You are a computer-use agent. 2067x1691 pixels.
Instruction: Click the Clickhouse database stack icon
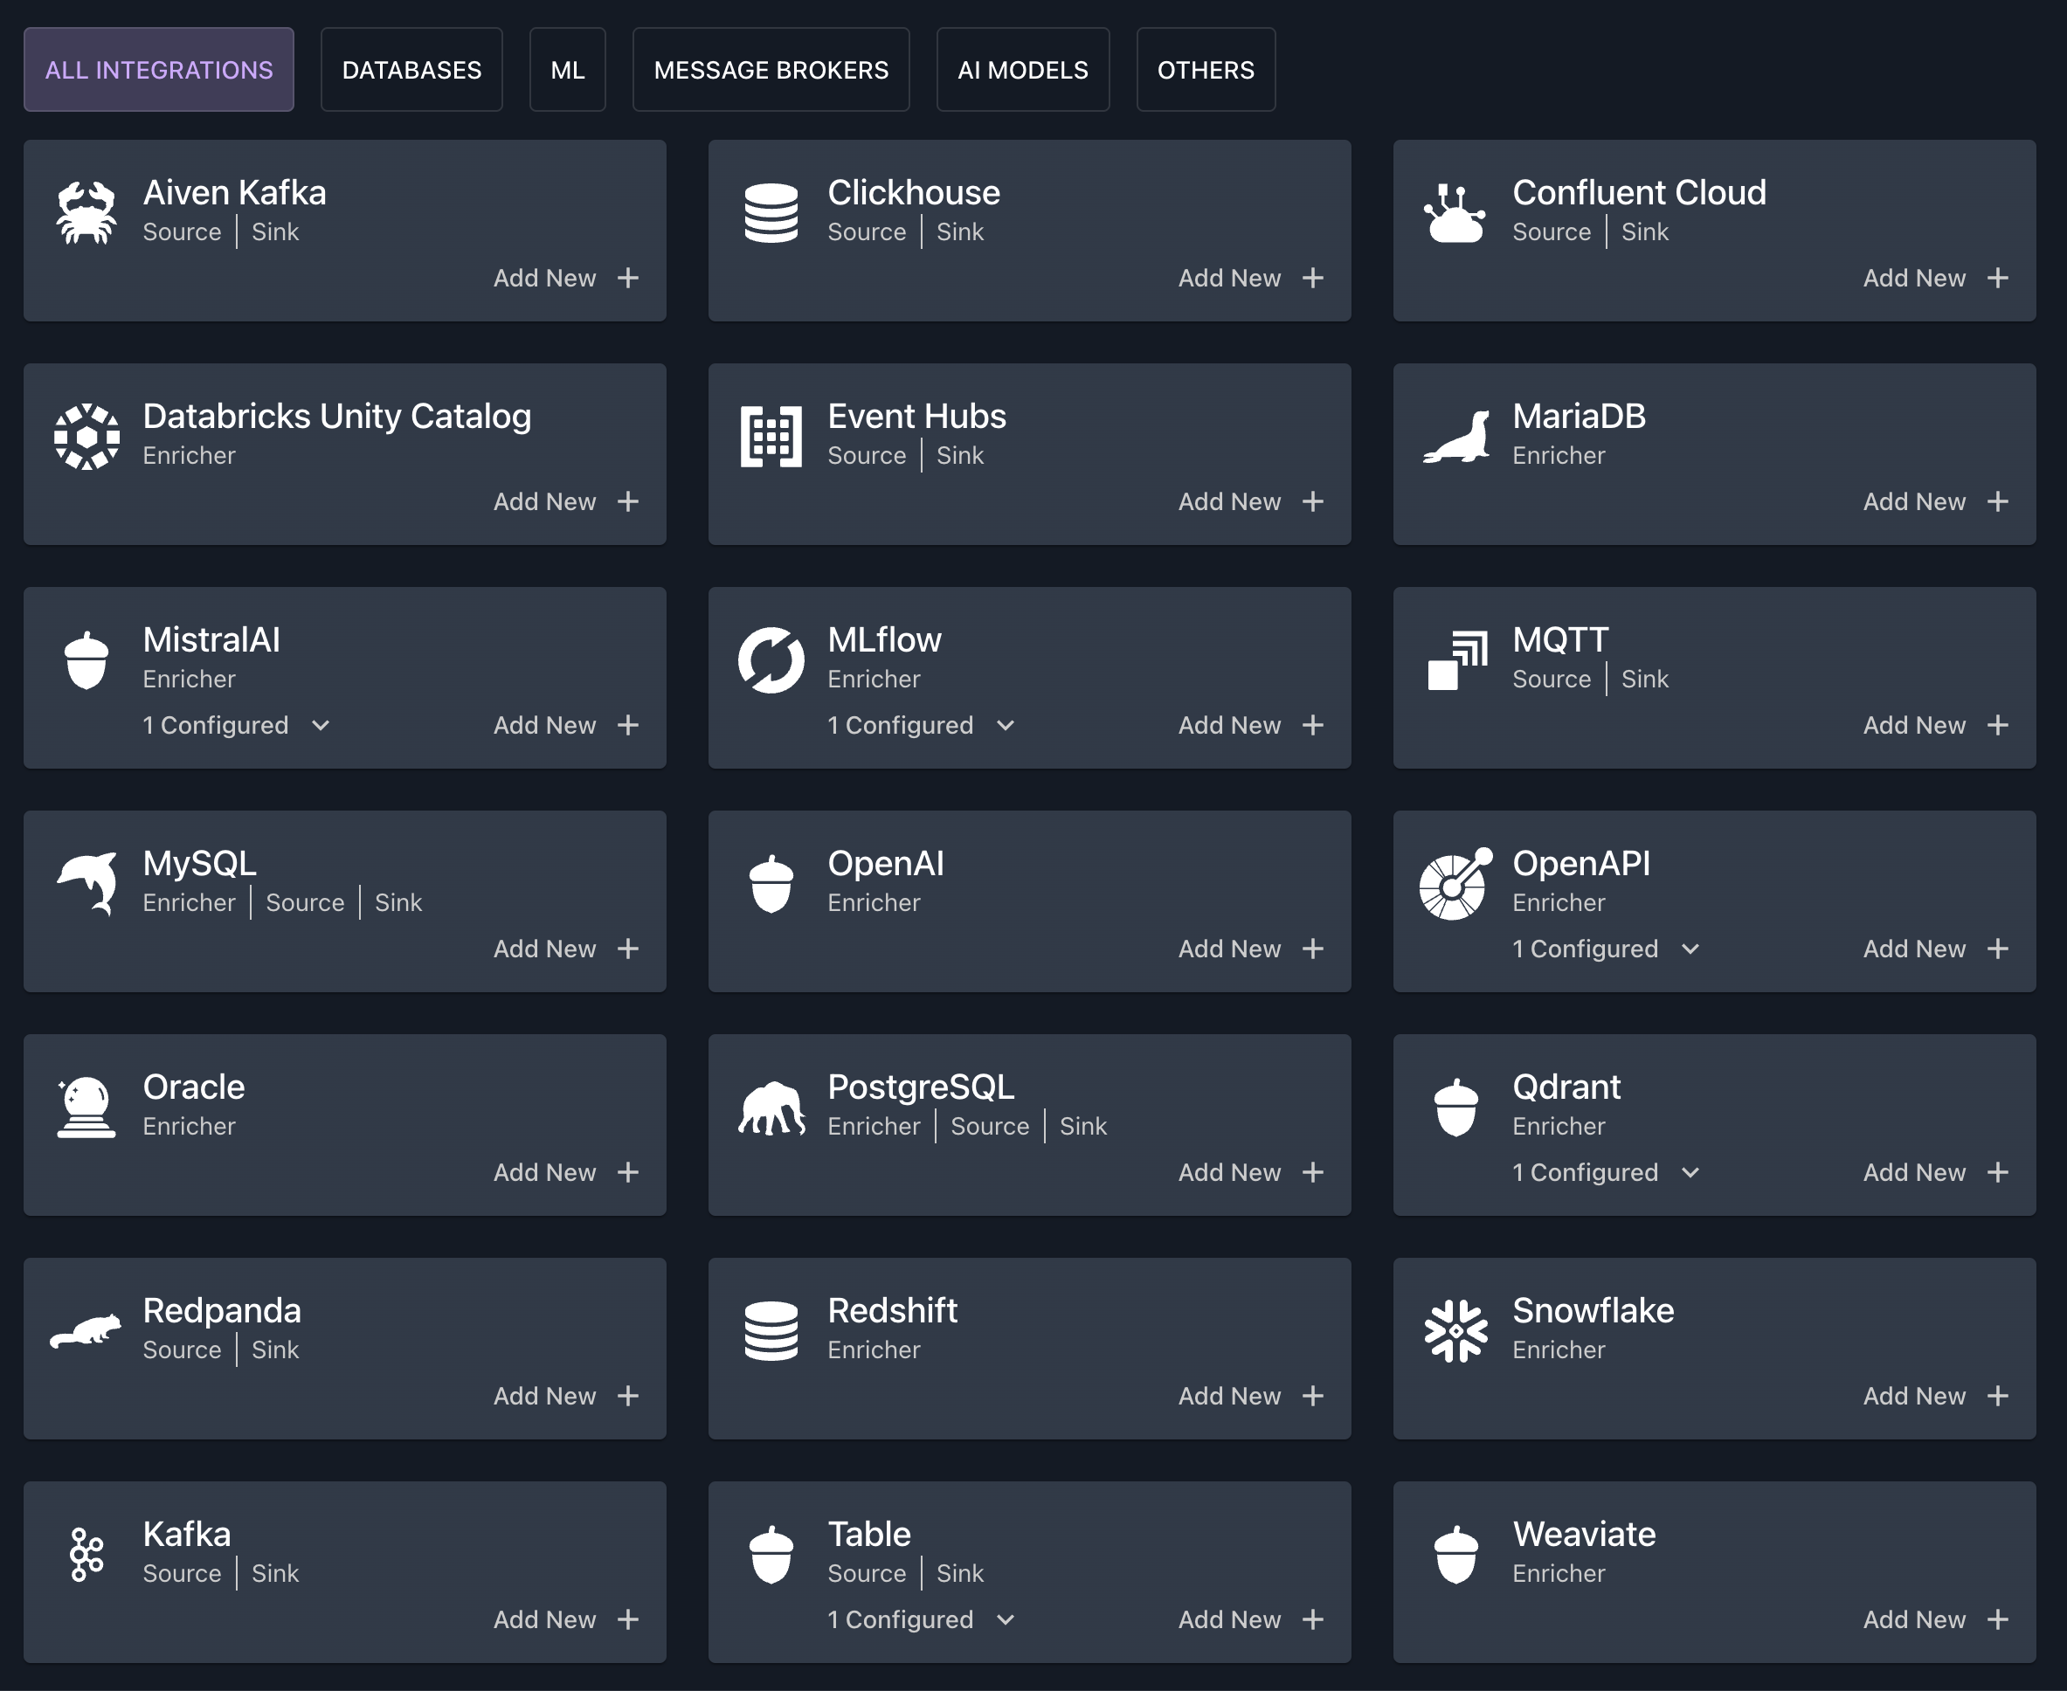(x=771, y=212)
